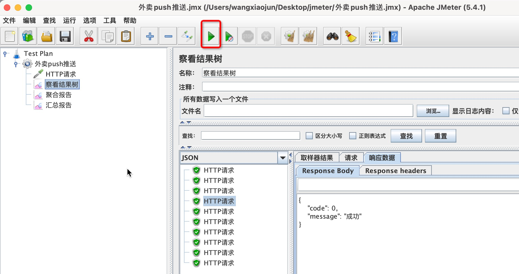519x274 pixels.
Task: Open the 查找 menu in the menu bar
Action: [x=49, y=21]
